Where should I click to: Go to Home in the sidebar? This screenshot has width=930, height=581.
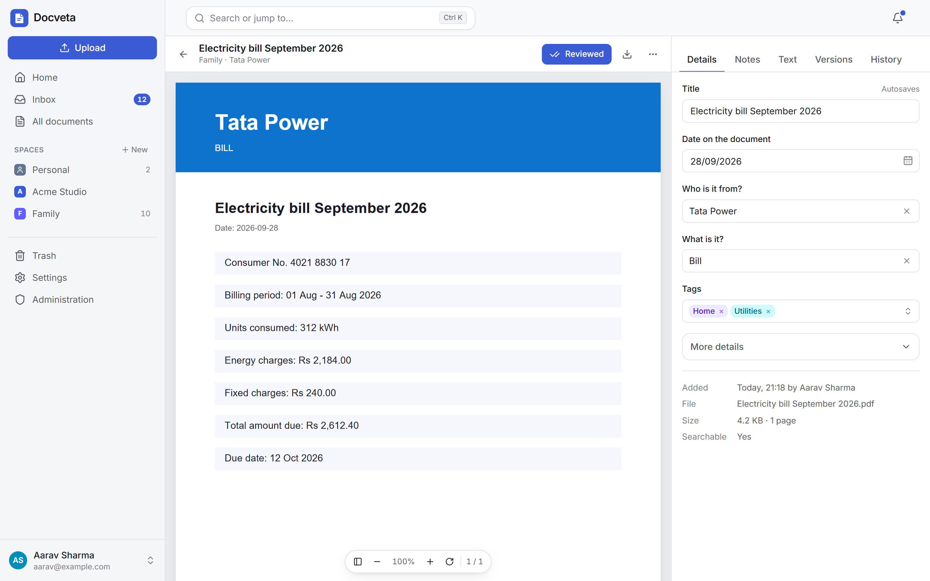click(82, 77)
